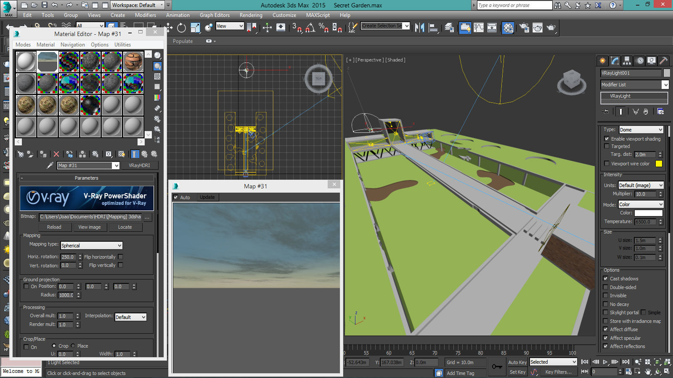673x378 pixels.
Task: Turn on Ground projection On checkbox
Action: (x=26, y=286)
